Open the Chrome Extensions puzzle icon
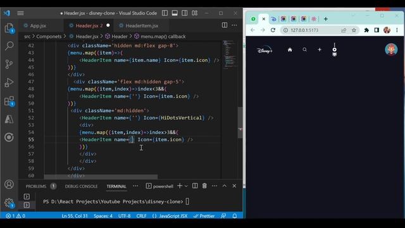405x228 pixels. coord(366,30)
